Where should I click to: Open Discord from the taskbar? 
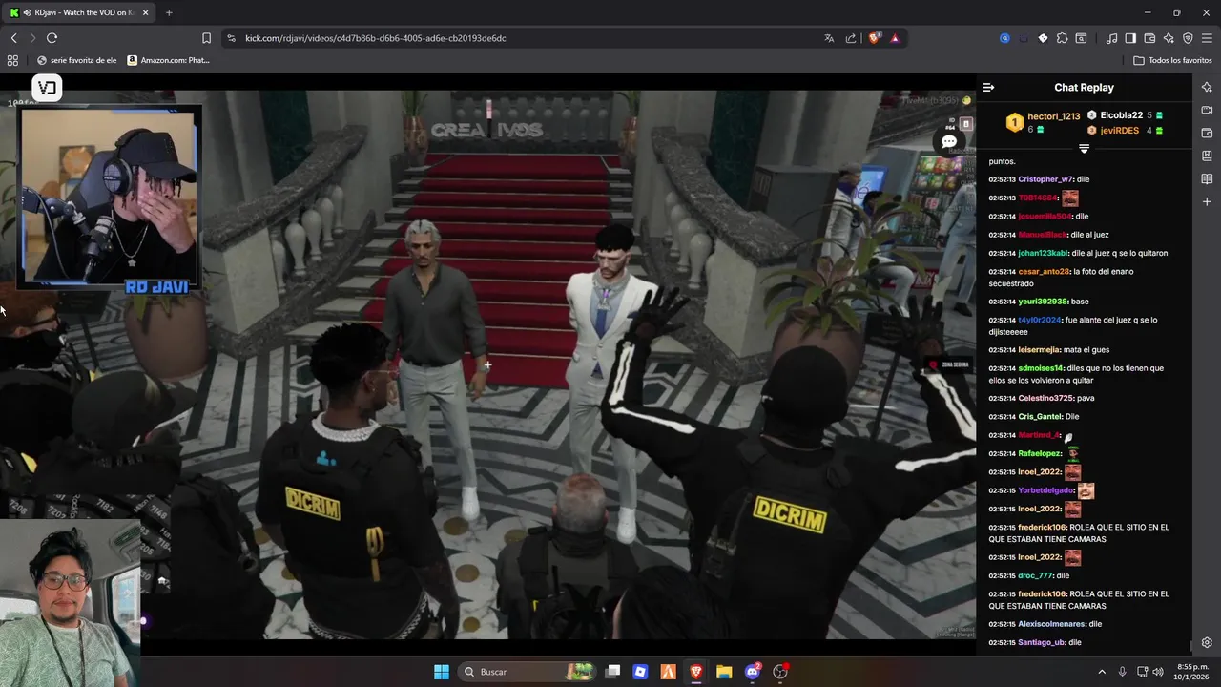pos(752,672)
